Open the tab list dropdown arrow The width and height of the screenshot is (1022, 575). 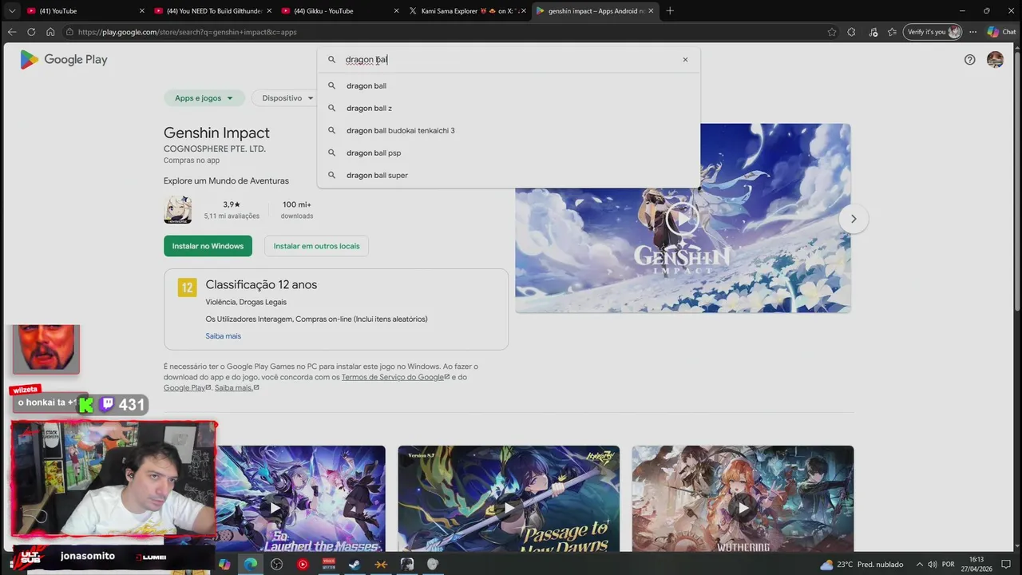(x=11, y=11)
